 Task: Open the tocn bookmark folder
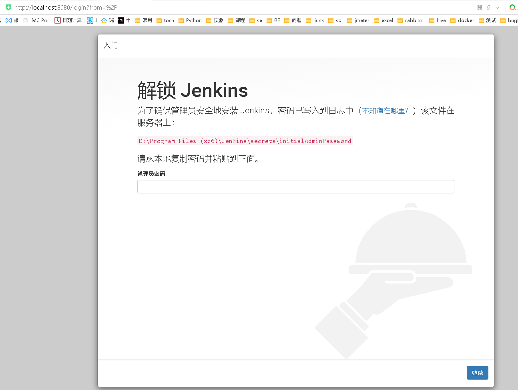[x=165, y=20]
